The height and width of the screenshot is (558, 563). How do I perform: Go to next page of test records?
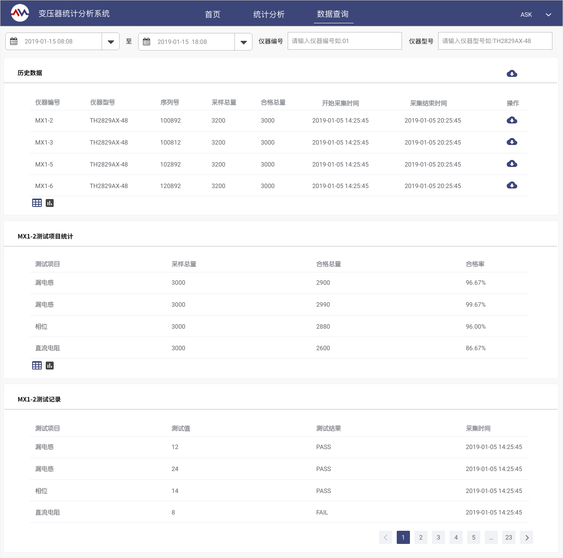click(x=526, y=537)
